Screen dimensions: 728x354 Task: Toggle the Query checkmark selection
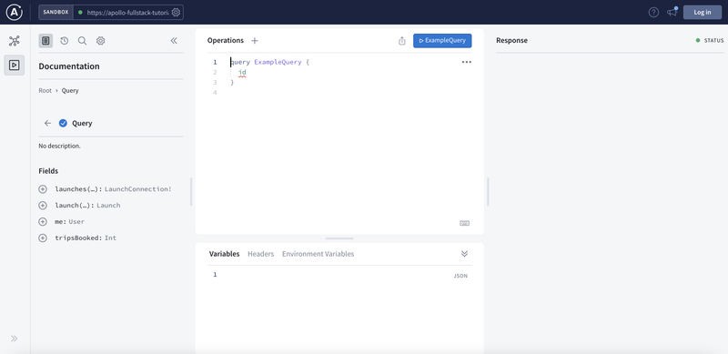pos(63,123)
